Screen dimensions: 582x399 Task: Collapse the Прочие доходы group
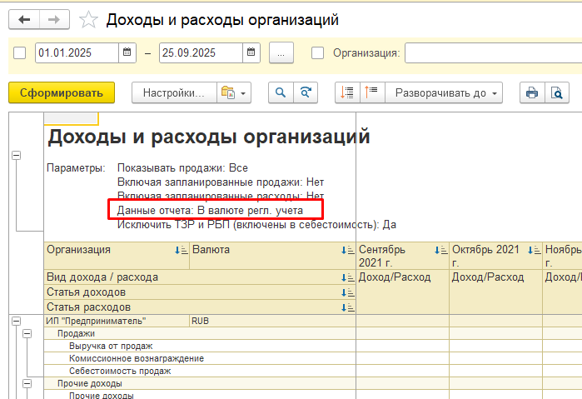(x=27, y=383)
